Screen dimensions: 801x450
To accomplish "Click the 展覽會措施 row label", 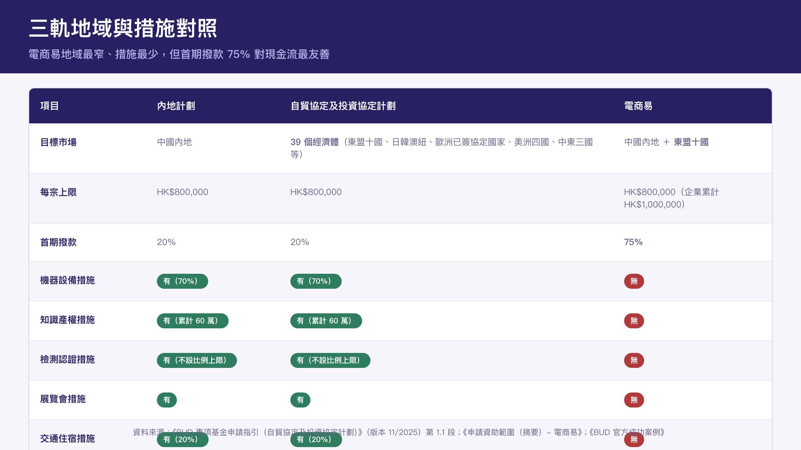I will click(x=63, y=399).
